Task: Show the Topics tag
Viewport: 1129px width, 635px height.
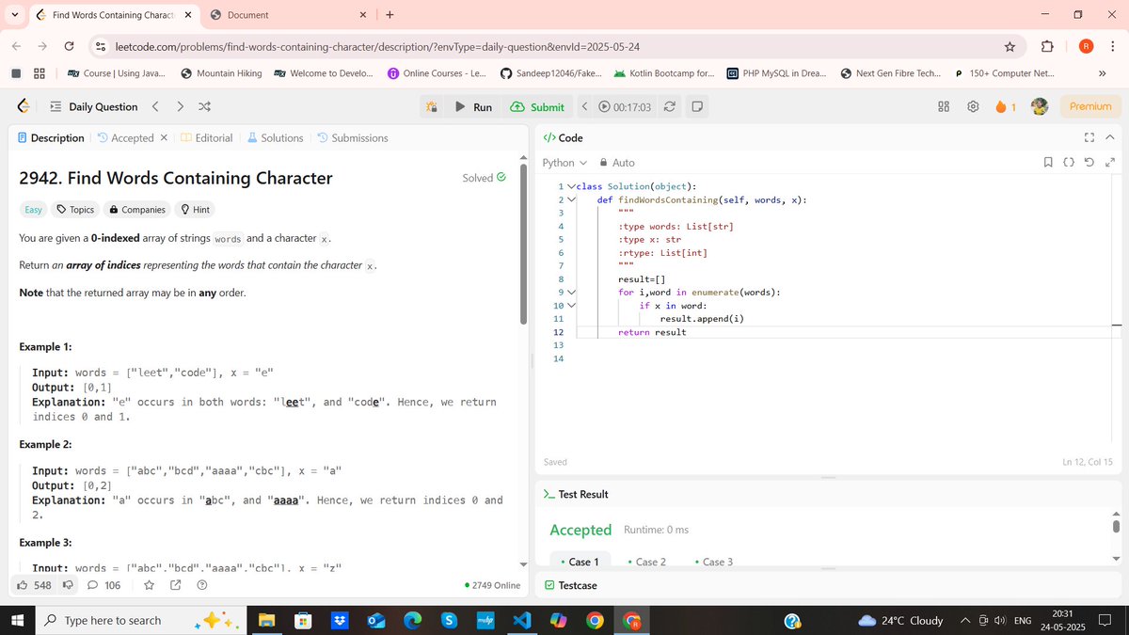Action: click(75, 210)
